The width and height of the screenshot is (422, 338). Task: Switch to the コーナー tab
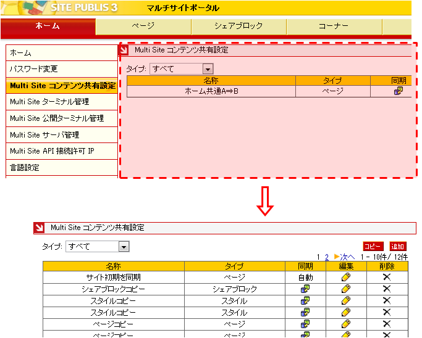[x=334, y=27]
